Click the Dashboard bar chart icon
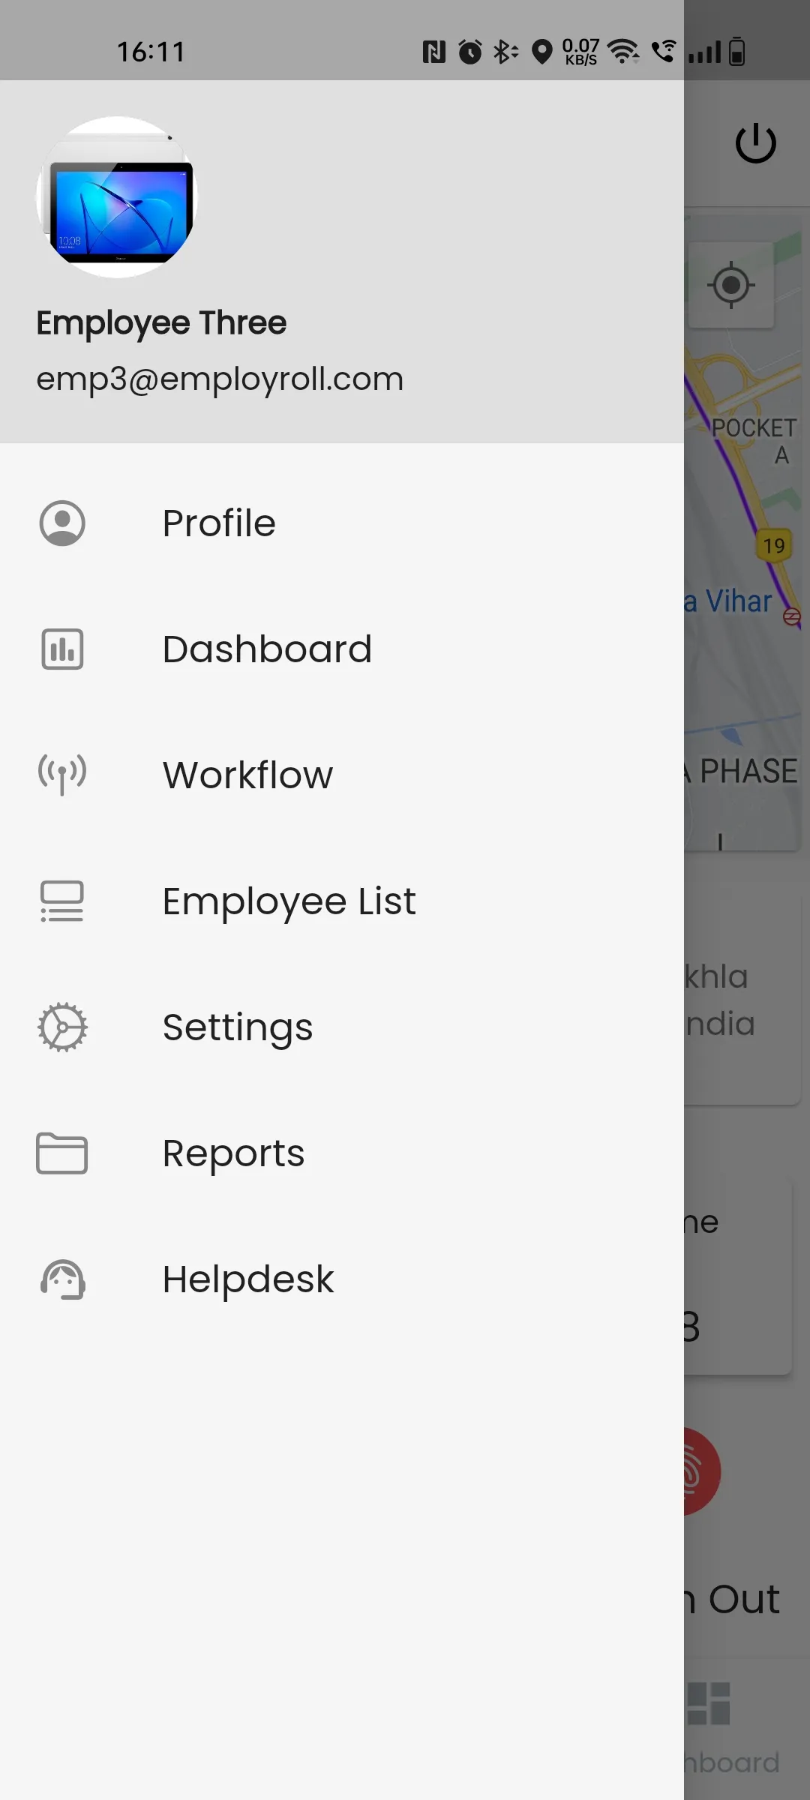The width and height of the screenshot is (810, 1800). (62, 649)
